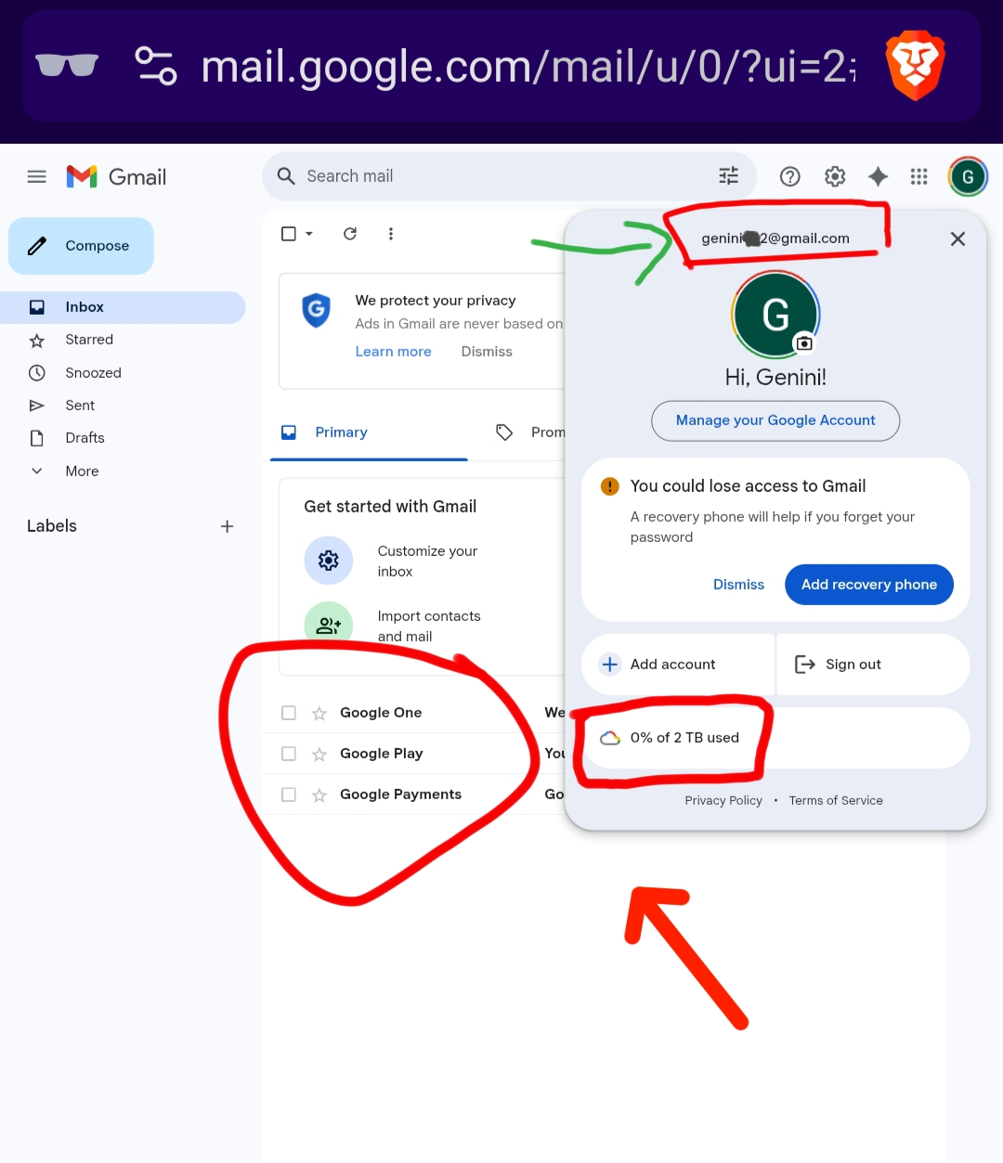
Task: Open the 0% of 2 TB used storage
Action: pos(775,738)
